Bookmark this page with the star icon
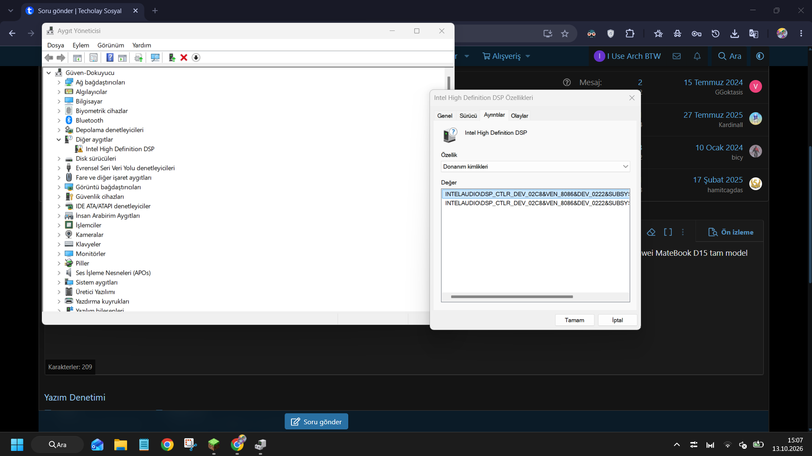The height and width of the screenshot is (456, 812). click(x=565, y=33)
